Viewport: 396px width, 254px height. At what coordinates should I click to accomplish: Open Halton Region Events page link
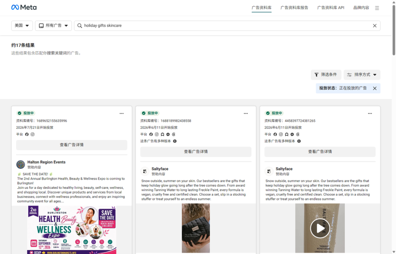[47, 162]
